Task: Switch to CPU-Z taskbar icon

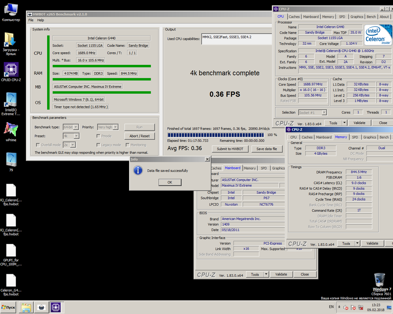Action: point(56,307)
